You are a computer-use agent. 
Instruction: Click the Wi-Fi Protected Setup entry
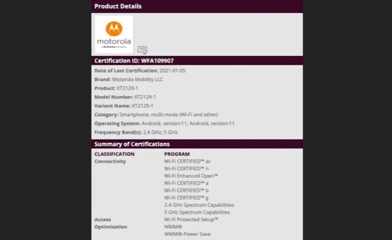coord(191,219)
